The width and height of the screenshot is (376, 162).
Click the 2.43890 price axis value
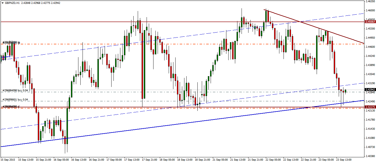370,65
